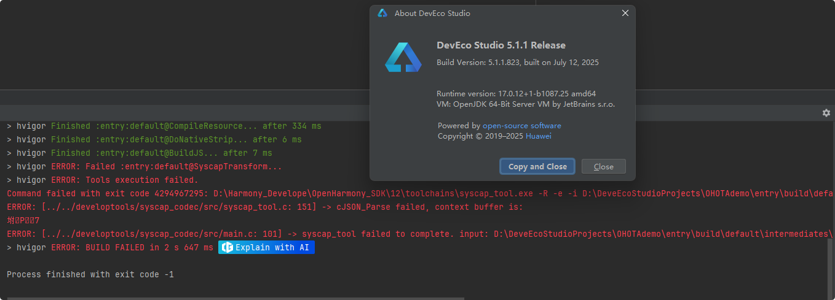835x300 pixels.
Task: Click the Explain with AI icon
Action: point(227,247)
